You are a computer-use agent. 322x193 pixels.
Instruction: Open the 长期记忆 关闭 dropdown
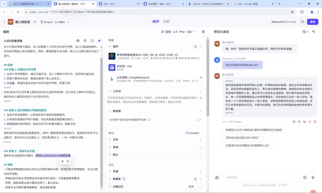[x=195, y=187]
